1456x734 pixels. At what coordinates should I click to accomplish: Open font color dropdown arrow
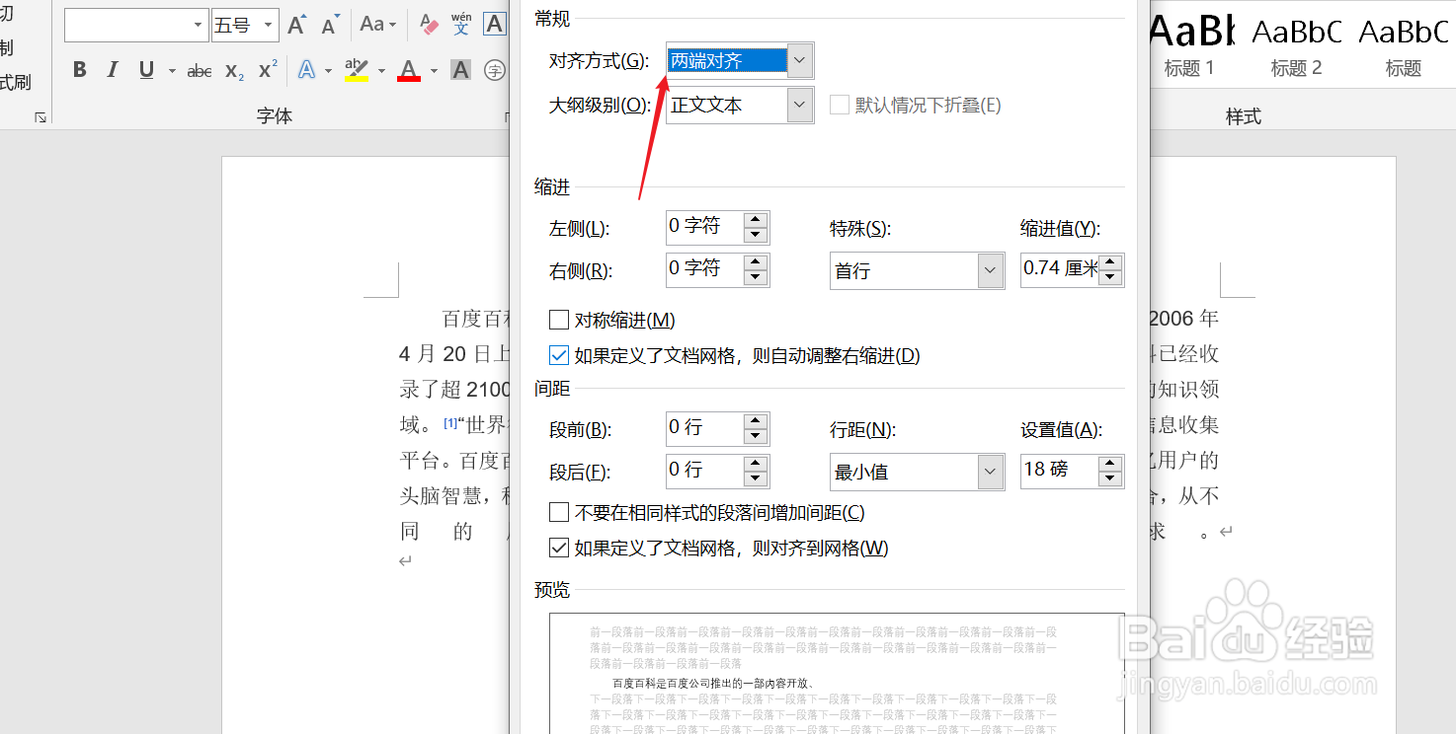click(x=433, y=71)
